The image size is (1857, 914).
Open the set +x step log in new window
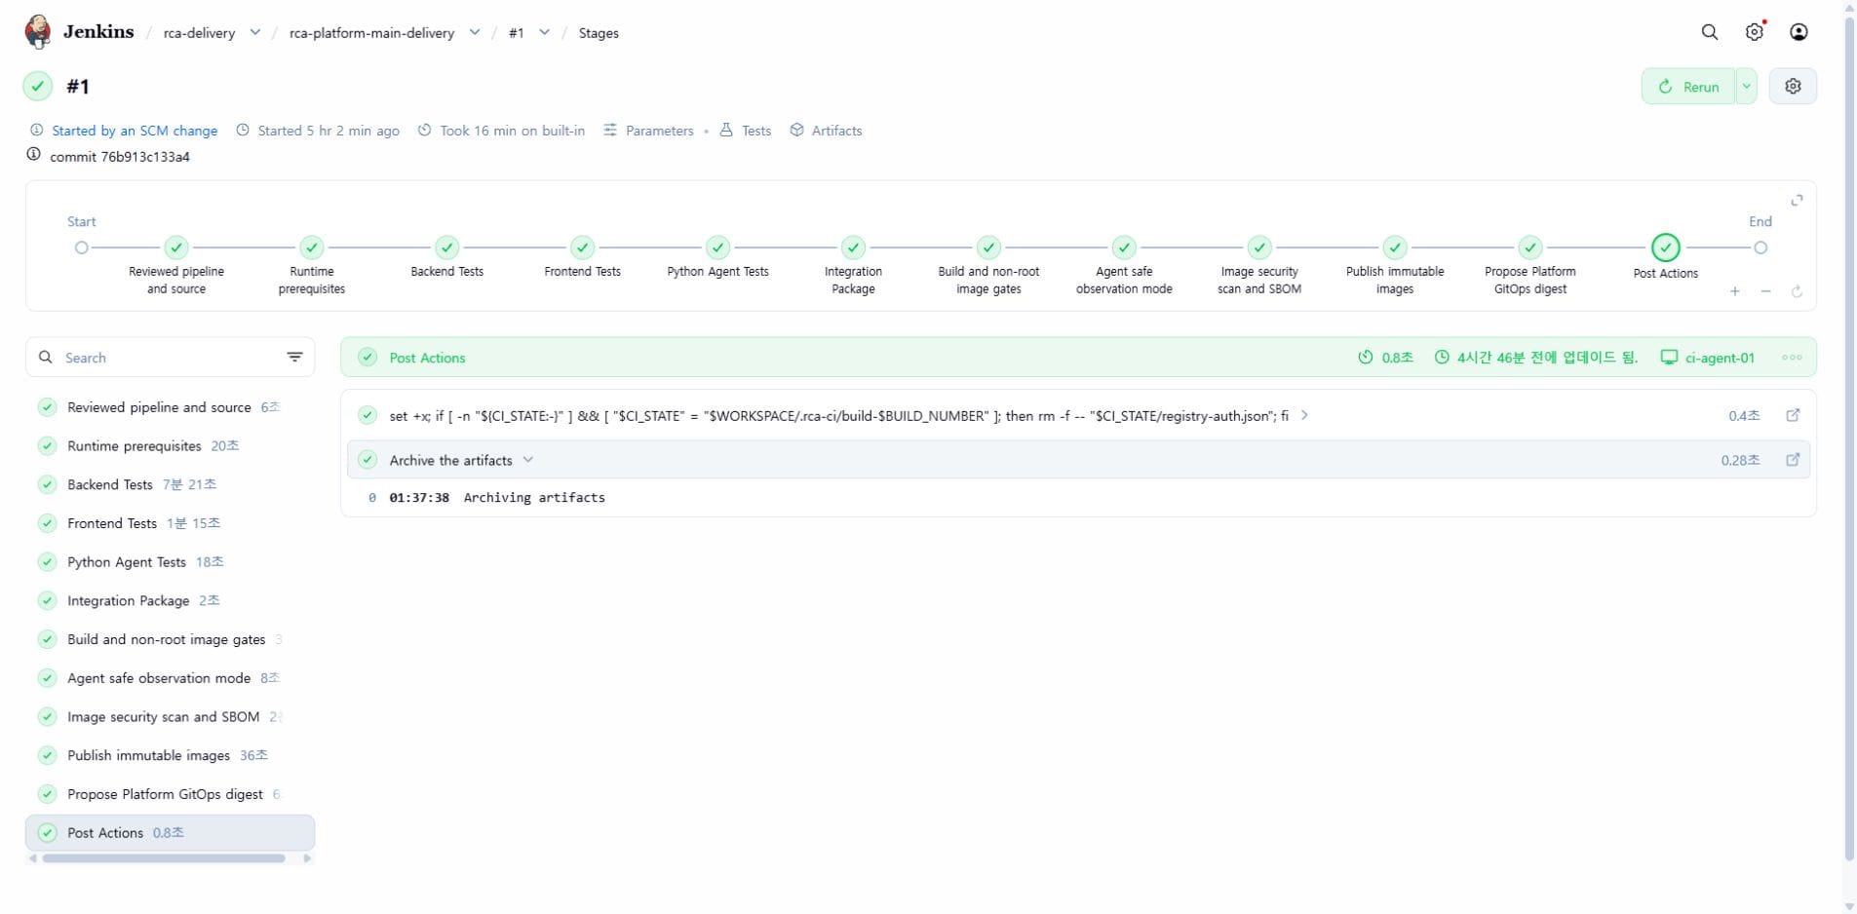[1793, 415]
